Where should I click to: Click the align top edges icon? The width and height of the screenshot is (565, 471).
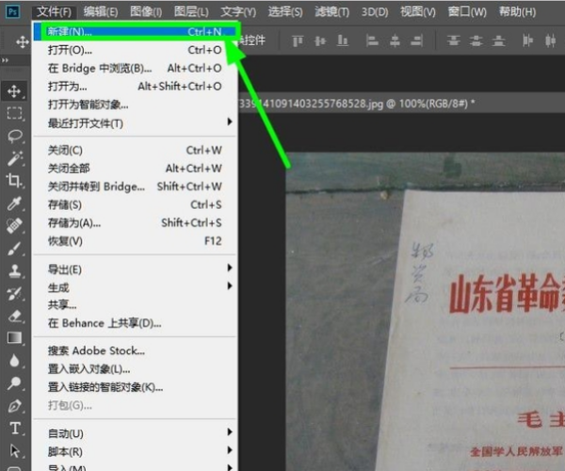point(298,41)
